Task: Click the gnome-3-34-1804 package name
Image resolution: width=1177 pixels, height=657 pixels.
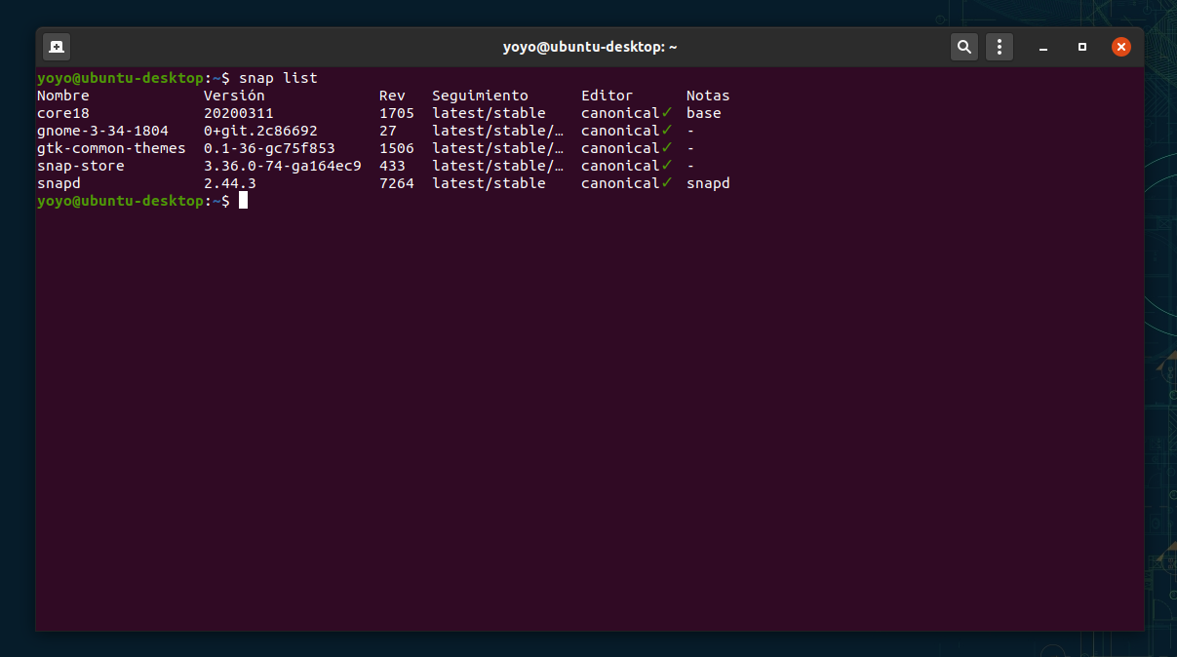Action: pos(102,131)
